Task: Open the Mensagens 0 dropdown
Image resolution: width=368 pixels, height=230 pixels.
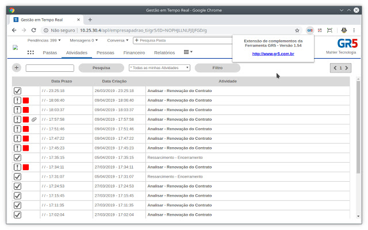Action: click(84, 40)
